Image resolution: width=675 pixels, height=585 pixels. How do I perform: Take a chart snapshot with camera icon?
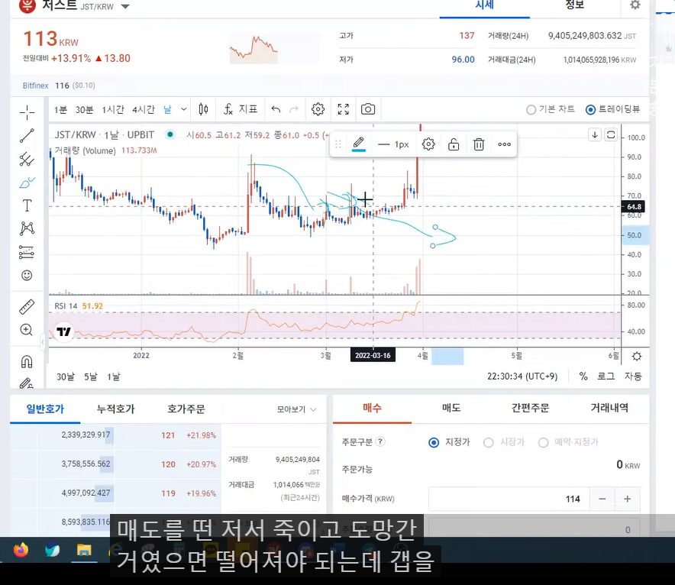[x=367, y=109]
